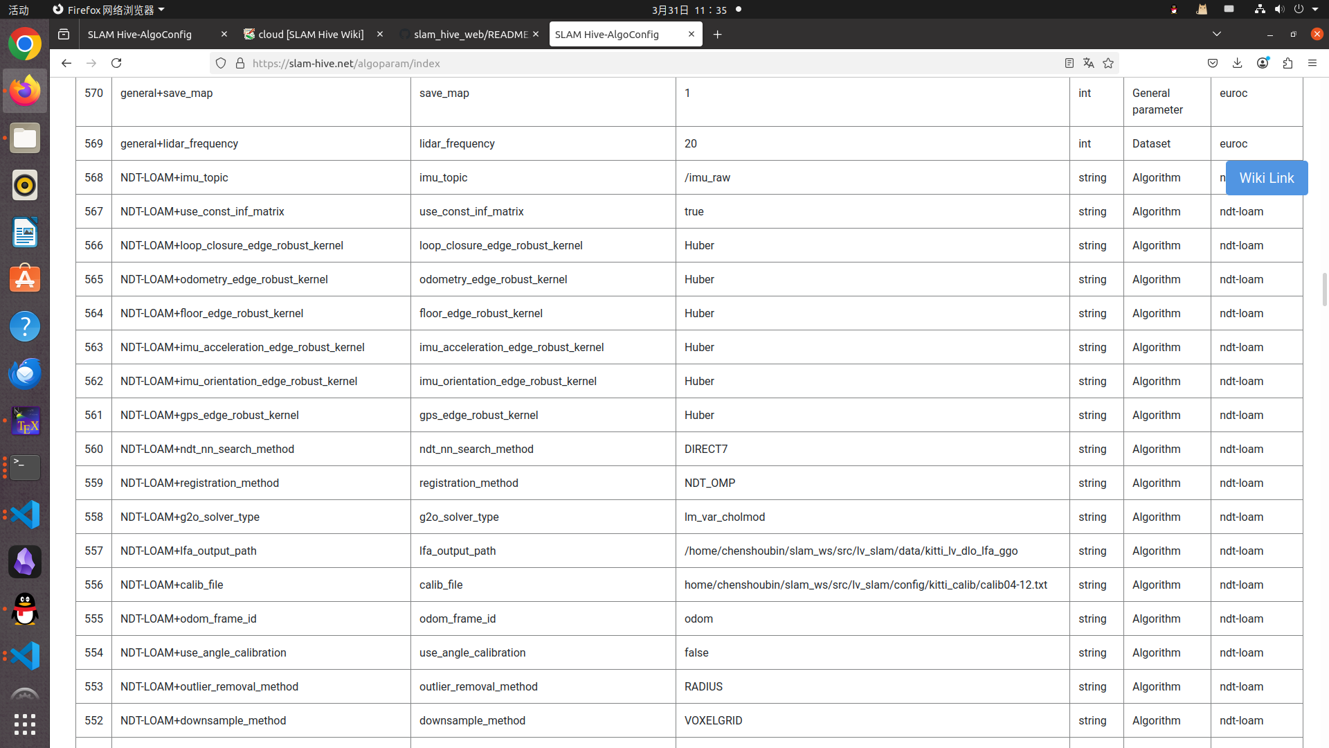Open Firefox account profile icon
The height and width of the screenshot is (748, 1329).
click(1263, 63)
